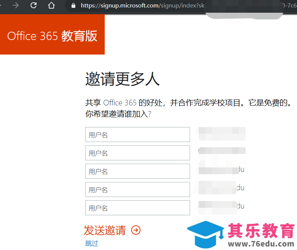
Task: Focus the fourth 用户名 input field
Action: click(x=138, y=189)
